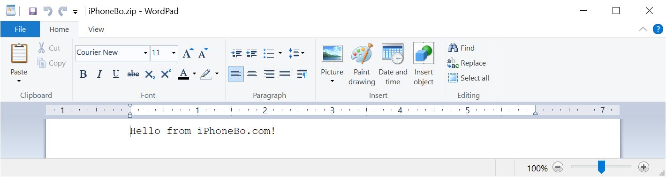Open the Courier New font family dropdown
The image size is (666, 177).
pos(145,53)
